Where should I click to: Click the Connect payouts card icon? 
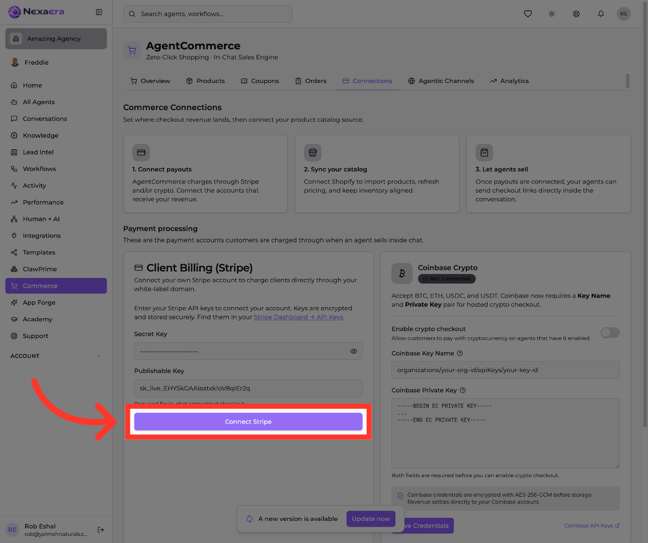(x=141, y=152)
